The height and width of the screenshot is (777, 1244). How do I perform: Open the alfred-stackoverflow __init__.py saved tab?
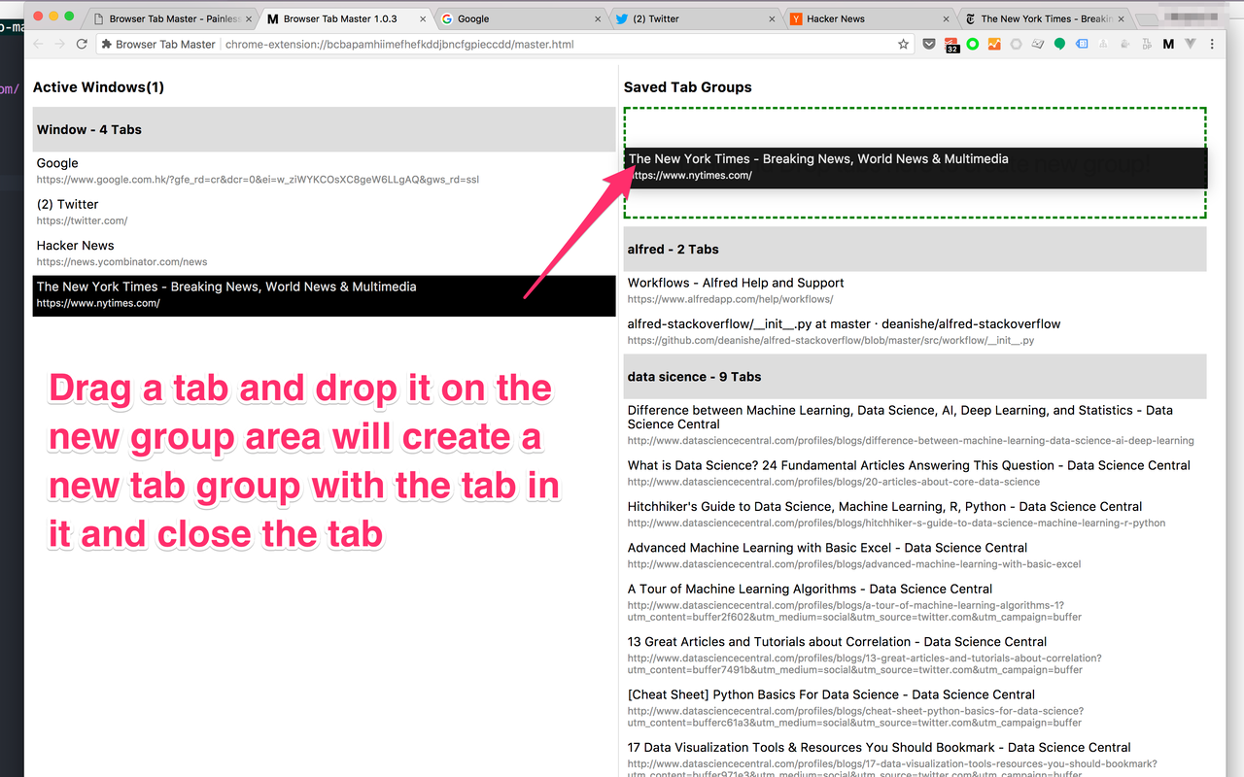coord(915,332)
